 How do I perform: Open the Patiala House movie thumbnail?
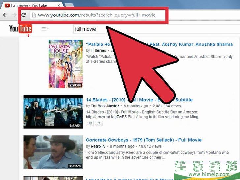(x=66, y=64)
